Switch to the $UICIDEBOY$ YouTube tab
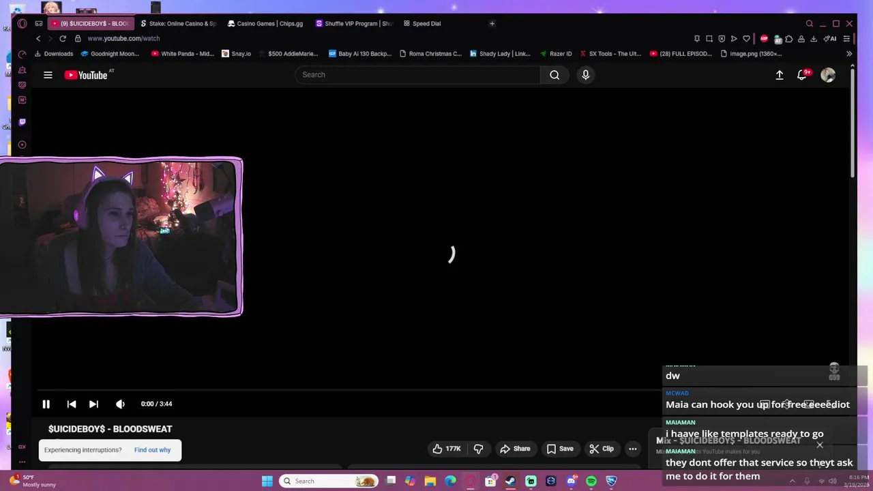873x491 pixels. (90, 23)
